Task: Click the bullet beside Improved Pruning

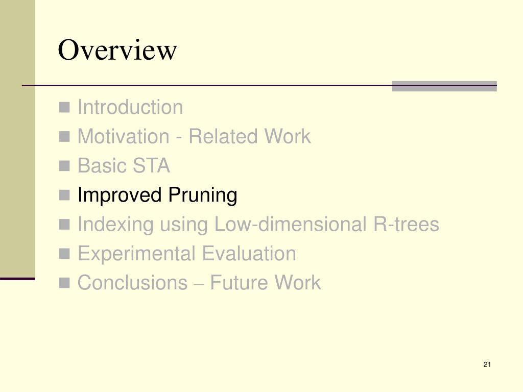Action: tap(64, 195)
